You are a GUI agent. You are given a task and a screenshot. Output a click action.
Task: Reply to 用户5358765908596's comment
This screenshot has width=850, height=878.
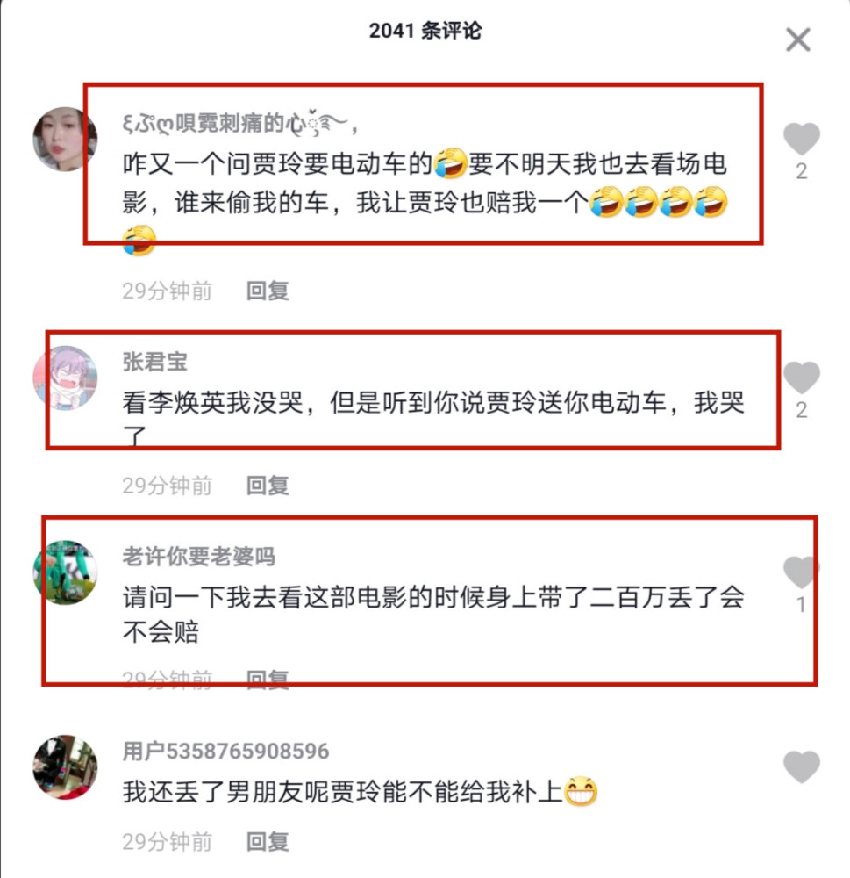click(268, 842)
